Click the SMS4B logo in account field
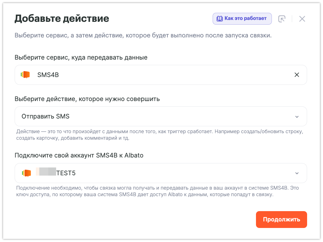Viewport: 323px width, 242px height. coord(27,173)
